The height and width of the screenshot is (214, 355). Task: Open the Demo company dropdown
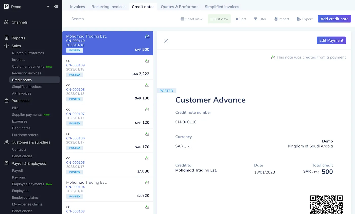48,7
